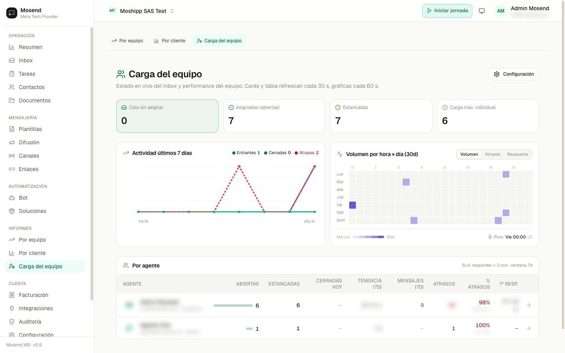Open the Inbox icon in sidebar
This screenshot has height=353, width=565.
point(12,60)
